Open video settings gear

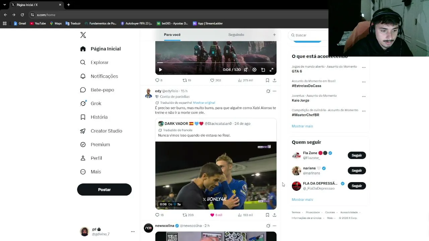(x=254, y=70)
